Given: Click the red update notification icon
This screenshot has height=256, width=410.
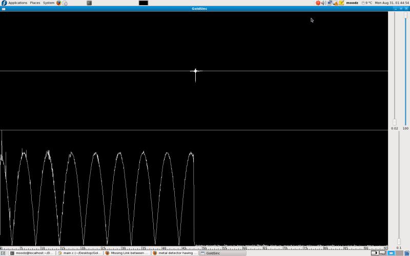Looking at the screenshot, I should 318,3.
